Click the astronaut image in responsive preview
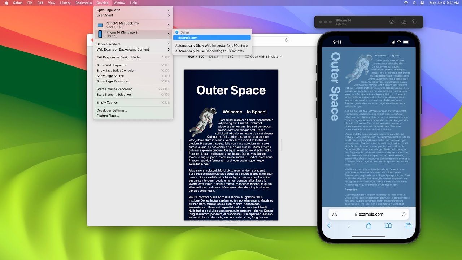Screen dimensions: 462x260 (203, 122)
